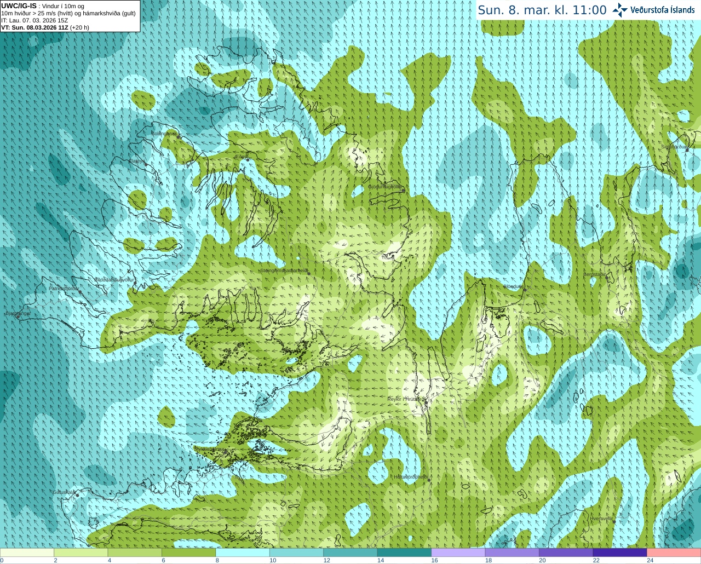This screenshot has height=564, width=701.
Task: Click the Steingrímsfjarðarheiði station label
Action: 283,271
